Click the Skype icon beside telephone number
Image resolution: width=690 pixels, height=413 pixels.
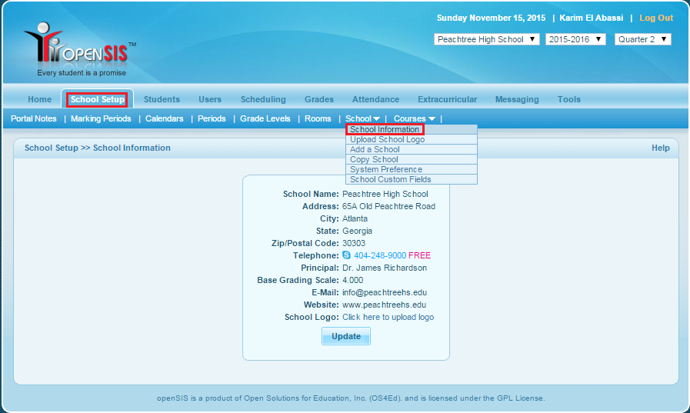pyautogui.click(x=346, y=255)
